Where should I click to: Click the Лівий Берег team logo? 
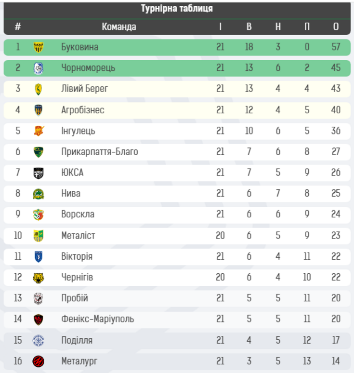point(39,89)
